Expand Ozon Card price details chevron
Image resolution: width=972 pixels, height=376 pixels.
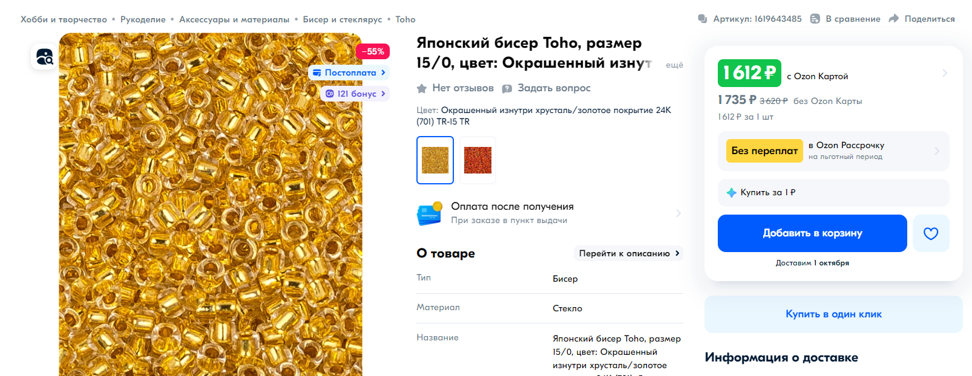pos(945,73)
